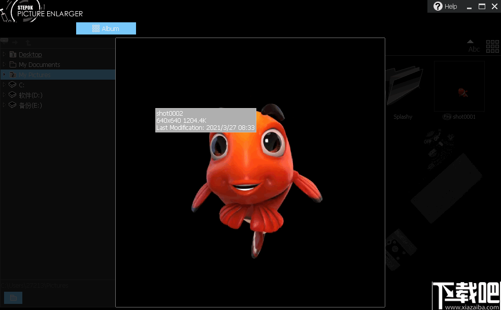Click the My Documents folder icon

(x=13, y=64)
